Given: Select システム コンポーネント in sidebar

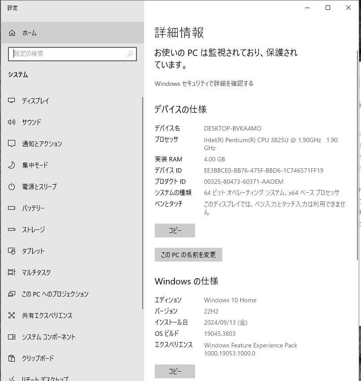Looking at the screenshot, I should [72, 337].
